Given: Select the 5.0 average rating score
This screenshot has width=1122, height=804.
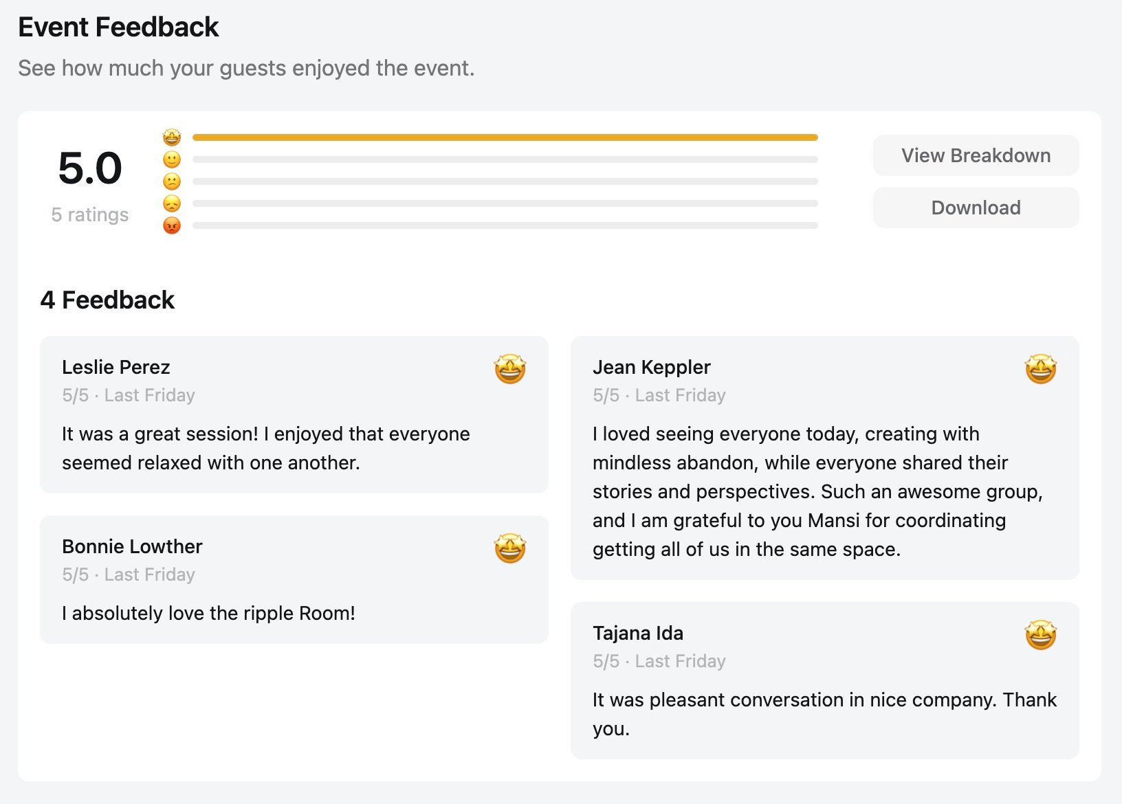Looking at the screenshot, I should 90,168.
